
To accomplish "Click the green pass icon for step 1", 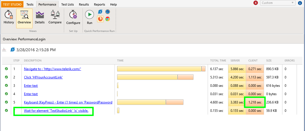I will pos(6,69).
